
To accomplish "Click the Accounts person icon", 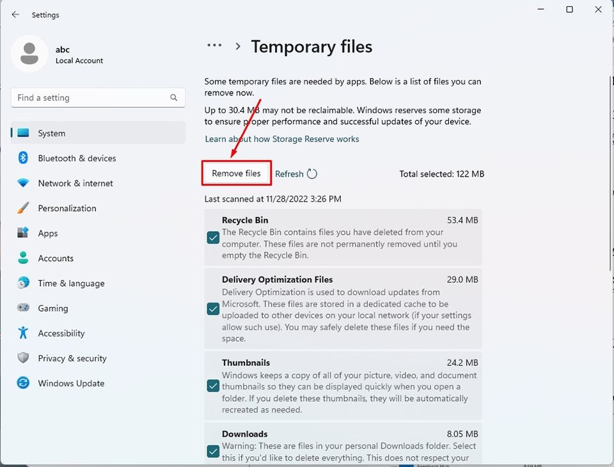I will (23, 258).
